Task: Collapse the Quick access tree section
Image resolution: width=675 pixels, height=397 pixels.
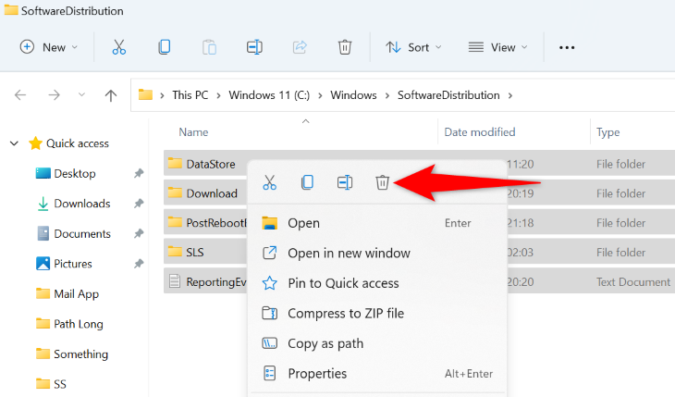Action: pos(14,143)
